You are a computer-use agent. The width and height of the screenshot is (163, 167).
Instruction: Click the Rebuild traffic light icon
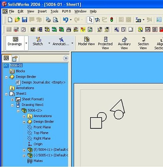tap(112, 20)
